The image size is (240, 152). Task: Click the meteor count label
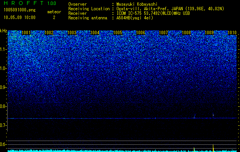click(x=54, y=12)
